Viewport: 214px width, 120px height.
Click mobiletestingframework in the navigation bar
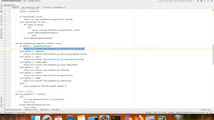11,1
